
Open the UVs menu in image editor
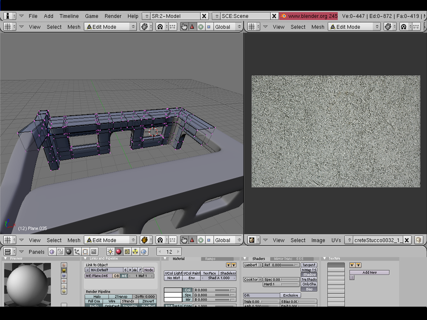336,240
